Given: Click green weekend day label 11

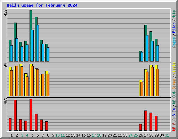Looking at the screenshot, I should pos(63,135).
